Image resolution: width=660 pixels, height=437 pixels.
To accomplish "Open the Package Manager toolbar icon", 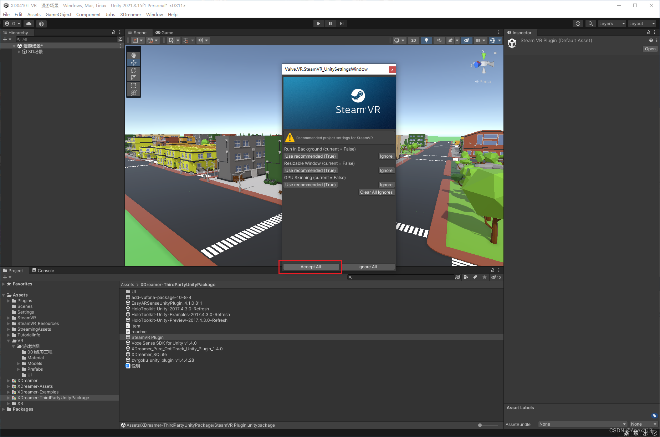I will tap(41, 24).
